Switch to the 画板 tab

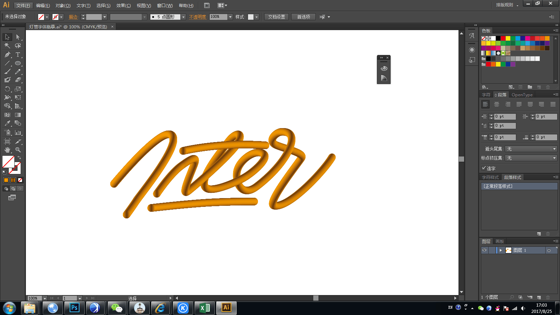[500, 241]
